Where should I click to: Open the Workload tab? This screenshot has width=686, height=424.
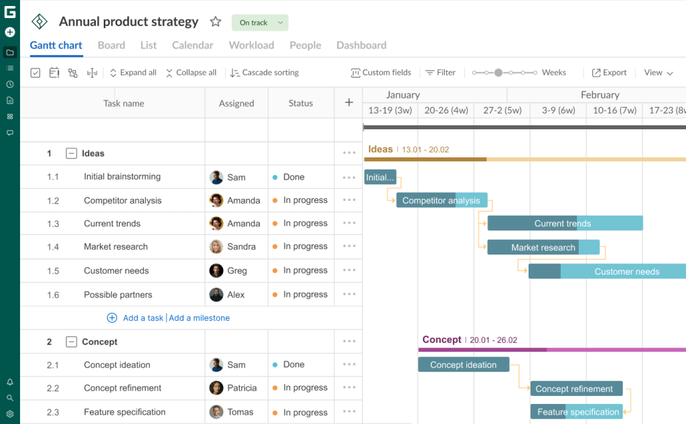251,45
